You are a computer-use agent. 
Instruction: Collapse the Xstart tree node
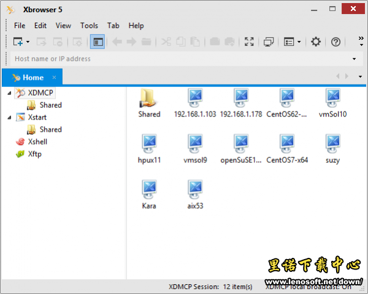click(x=9, y=118)
